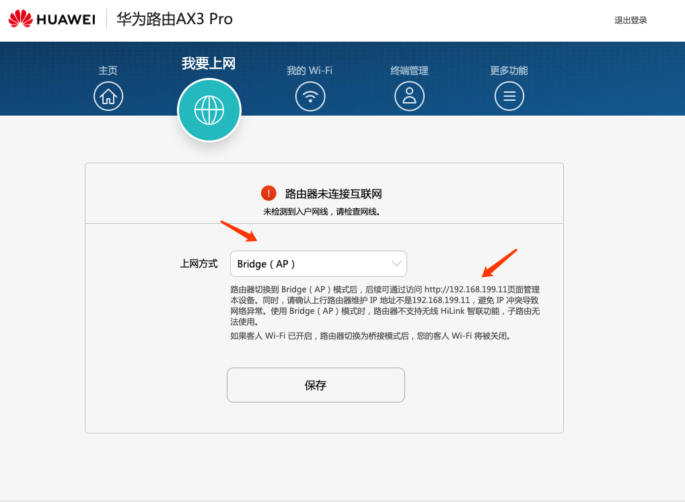Click the Huawei logo
Image resolution: width=685 pixels, height=502 pixels.
pos(52,19)
